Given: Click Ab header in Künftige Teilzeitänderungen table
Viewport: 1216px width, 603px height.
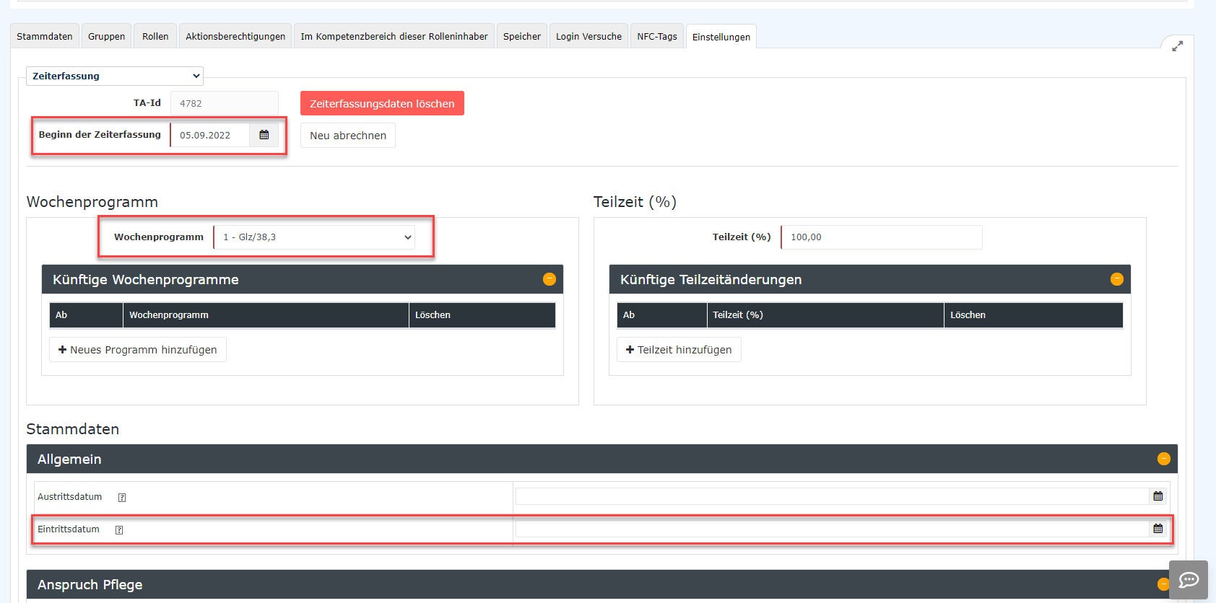Looking at the screenshot, I should pos(662,315).
